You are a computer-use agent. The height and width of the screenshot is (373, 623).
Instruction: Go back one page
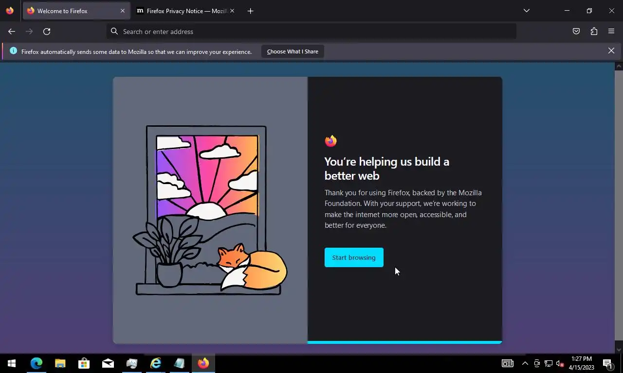12,32
